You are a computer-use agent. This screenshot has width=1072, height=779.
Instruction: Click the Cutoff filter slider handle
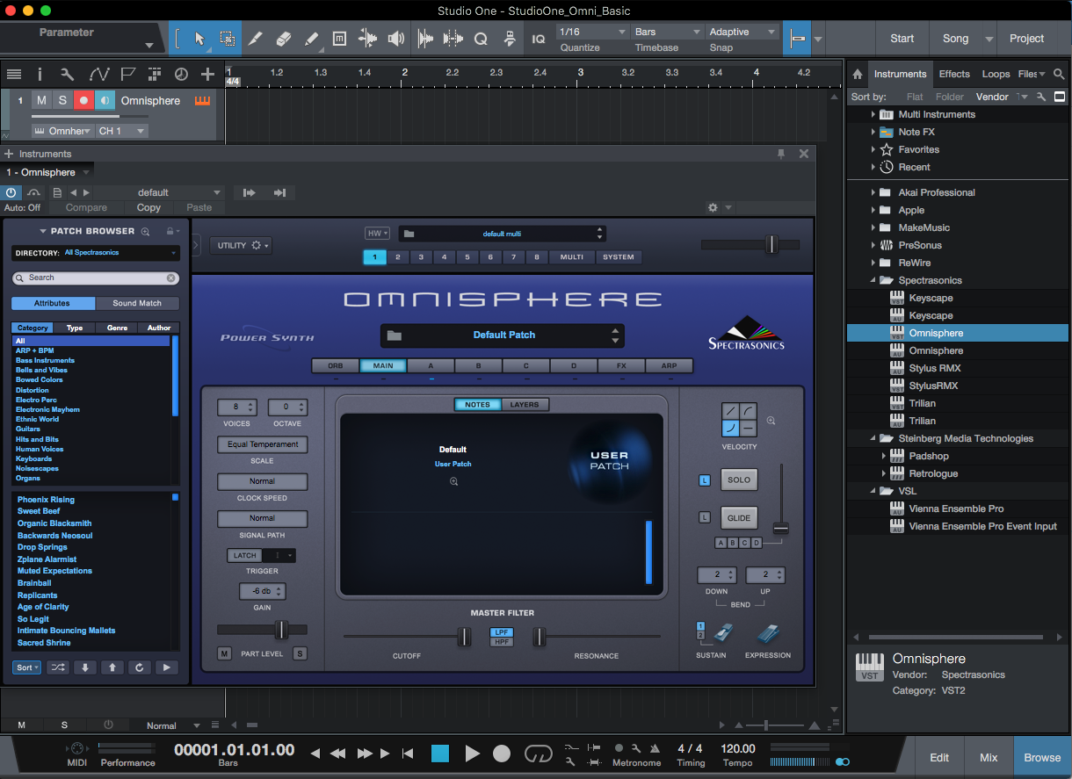pyautogui.click(x=463, y=637)
